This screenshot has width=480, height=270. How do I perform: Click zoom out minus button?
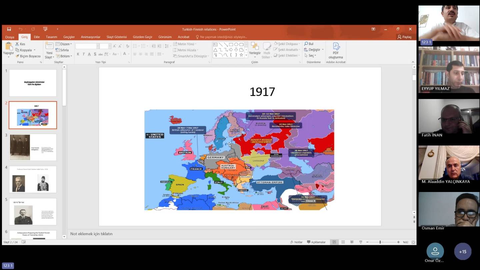click(367, 242)
